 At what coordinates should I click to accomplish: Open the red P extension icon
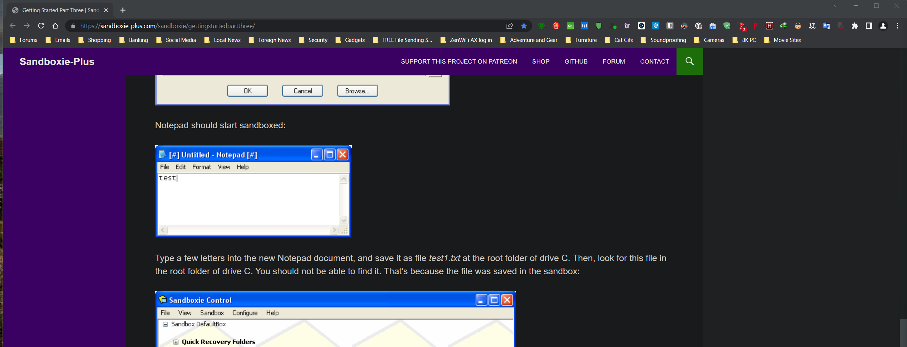click(755, 26)
